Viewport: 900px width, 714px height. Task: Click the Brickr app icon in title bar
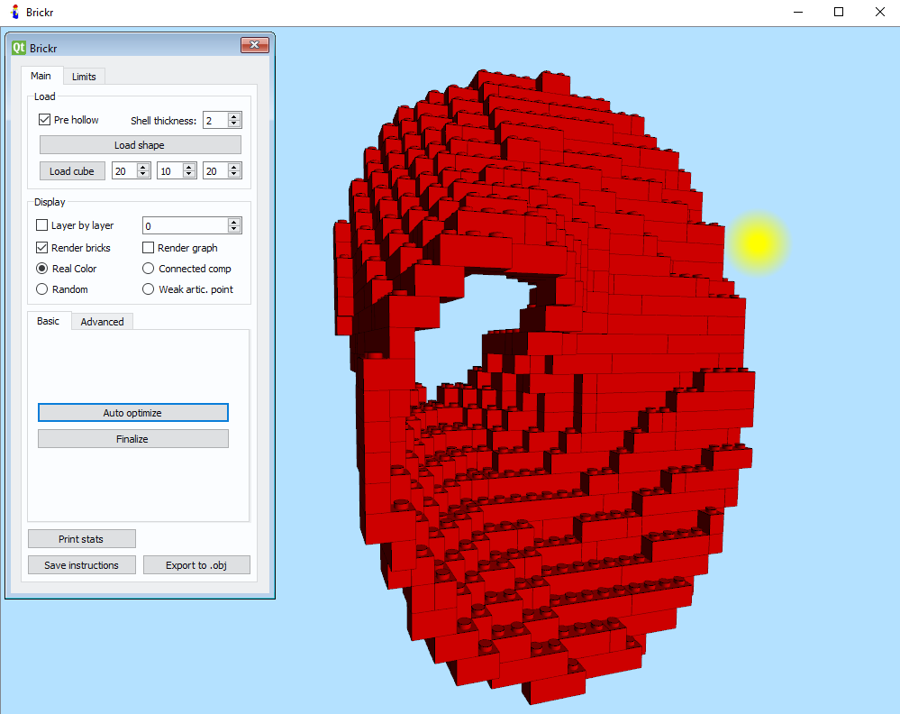coord(14,13)
